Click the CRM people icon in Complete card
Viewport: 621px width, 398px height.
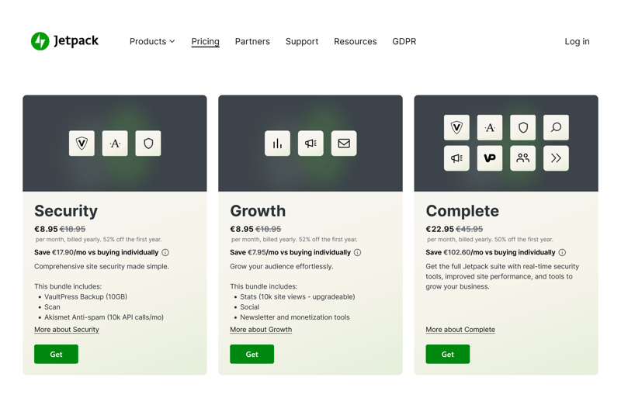pyautogui.click(x=523, y=158)
